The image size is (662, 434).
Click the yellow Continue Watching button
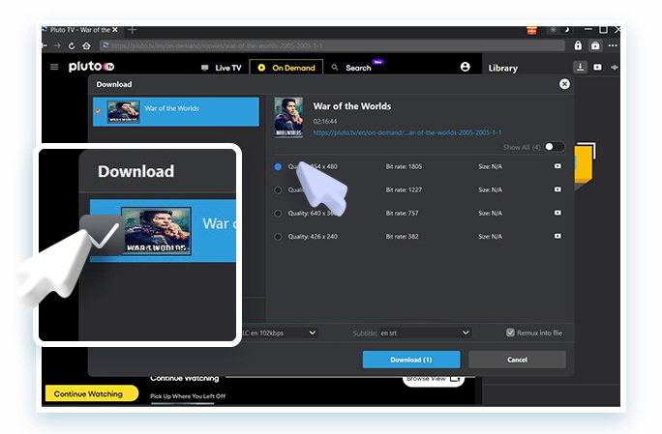click(92, 393)
